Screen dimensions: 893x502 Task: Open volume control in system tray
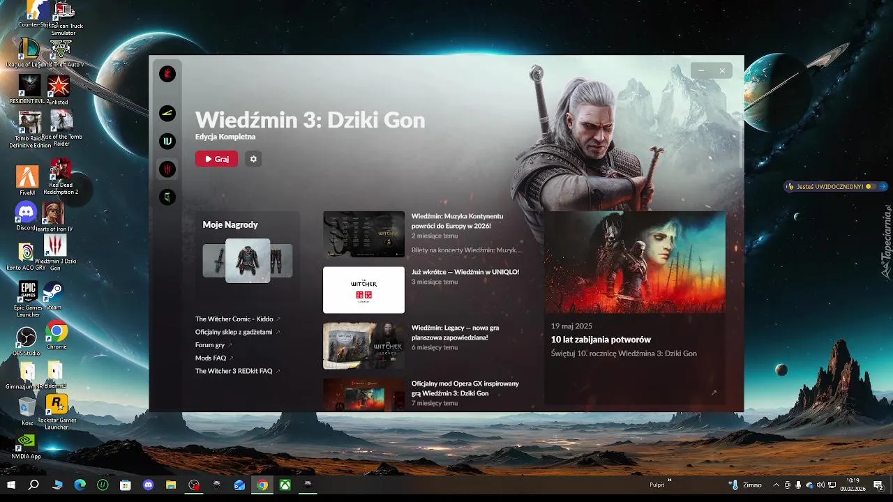click(820, 485)
